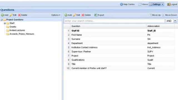
Task: Select the Grants folder
Action: pos(13,27)
